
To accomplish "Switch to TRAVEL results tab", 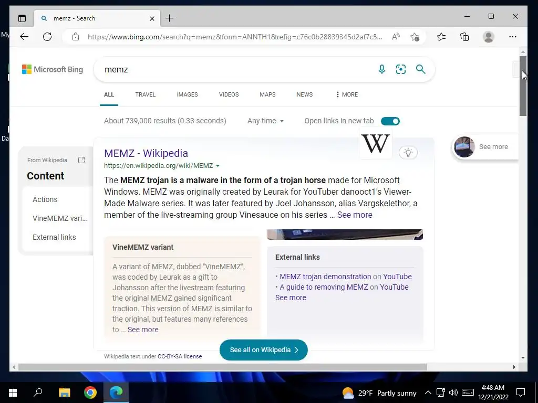I will (145, 94).
